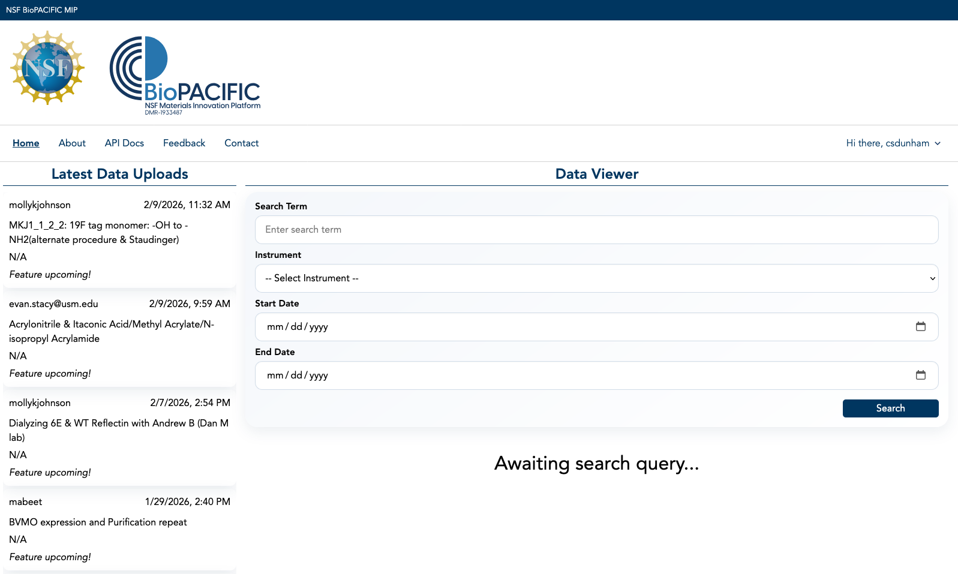
Task: Open the Feedback page
Action: point(184,143)
